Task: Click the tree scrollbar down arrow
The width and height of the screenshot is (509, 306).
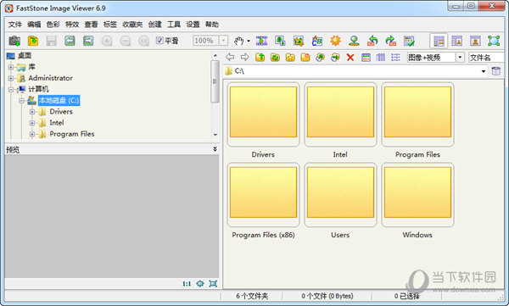Action: (215, 135)
